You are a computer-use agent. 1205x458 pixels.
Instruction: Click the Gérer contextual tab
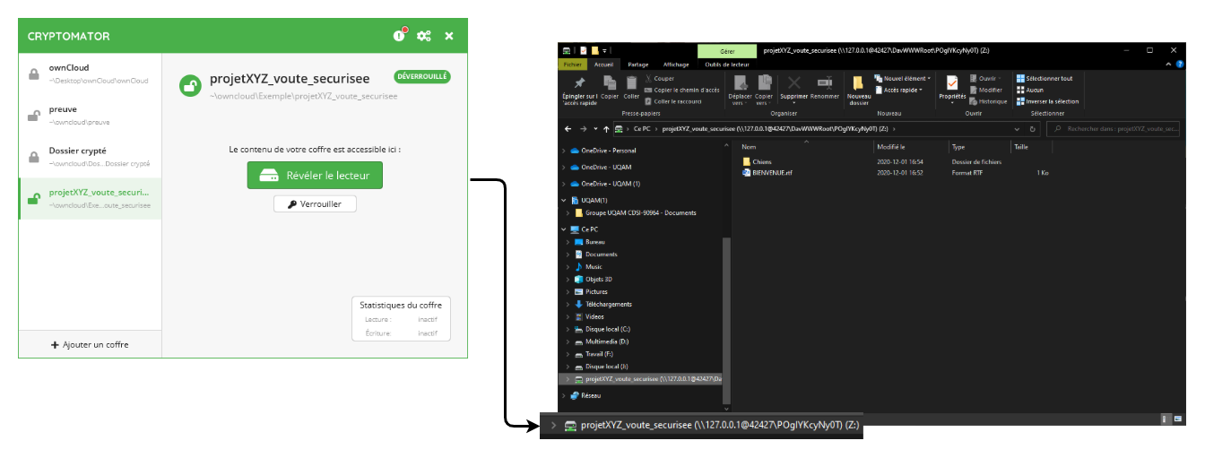click(x=727, y=52)
